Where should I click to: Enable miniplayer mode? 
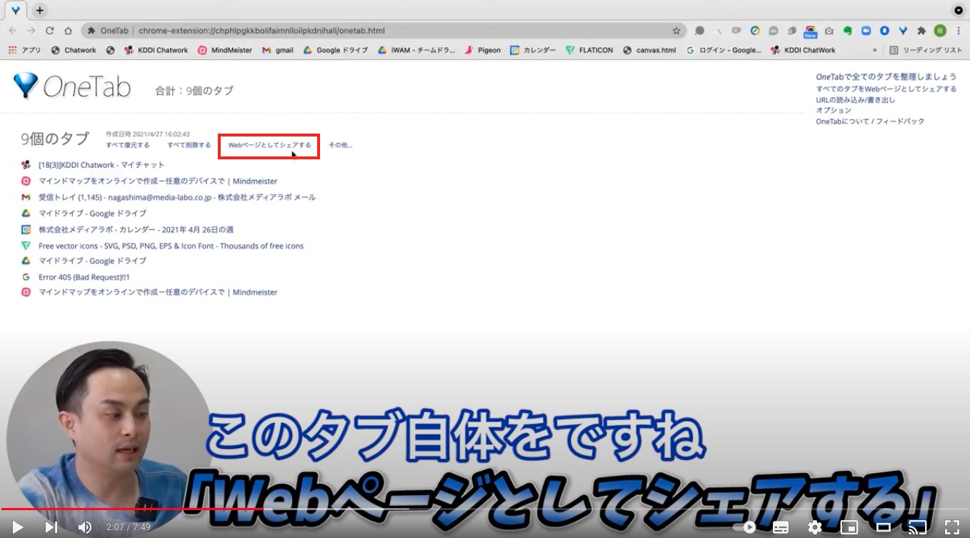coord(849,527)
